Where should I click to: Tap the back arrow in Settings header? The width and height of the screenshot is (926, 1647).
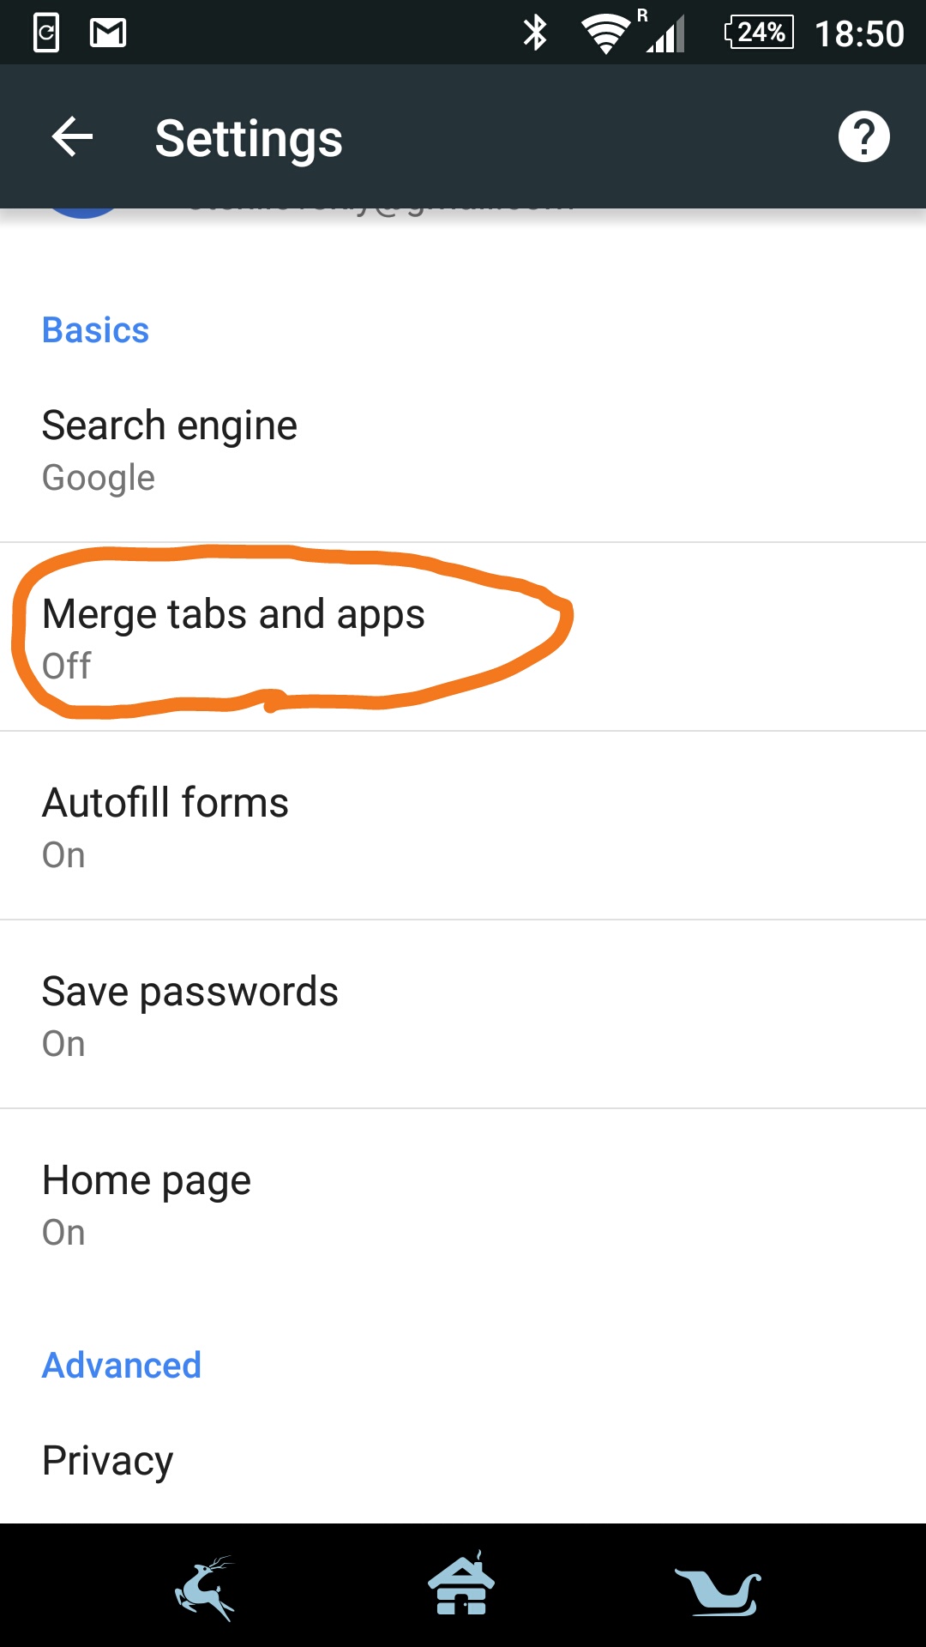(72, 137)
